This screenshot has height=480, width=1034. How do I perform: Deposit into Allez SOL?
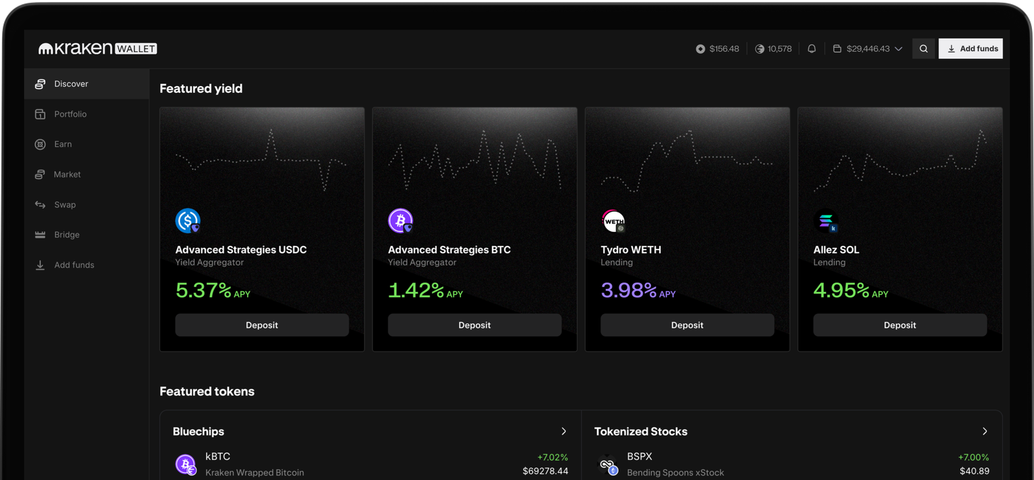900,325
